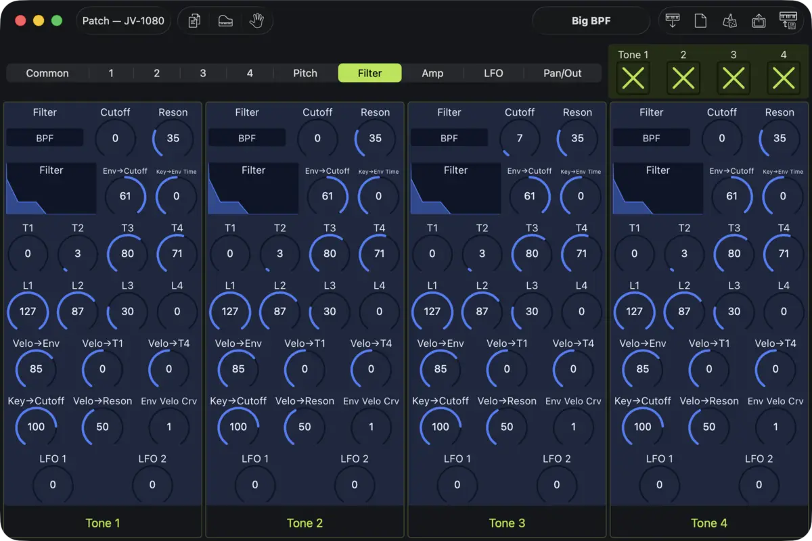Open the BPF filter dropdown in Tone 3
Viewport: 812px width, 541px height.
click(x=449, y=138)
